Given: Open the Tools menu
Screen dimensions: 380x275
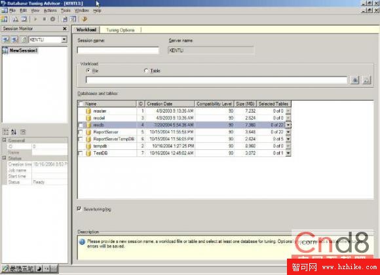Looking at the screenshot, I should click(x=66, y=10).
